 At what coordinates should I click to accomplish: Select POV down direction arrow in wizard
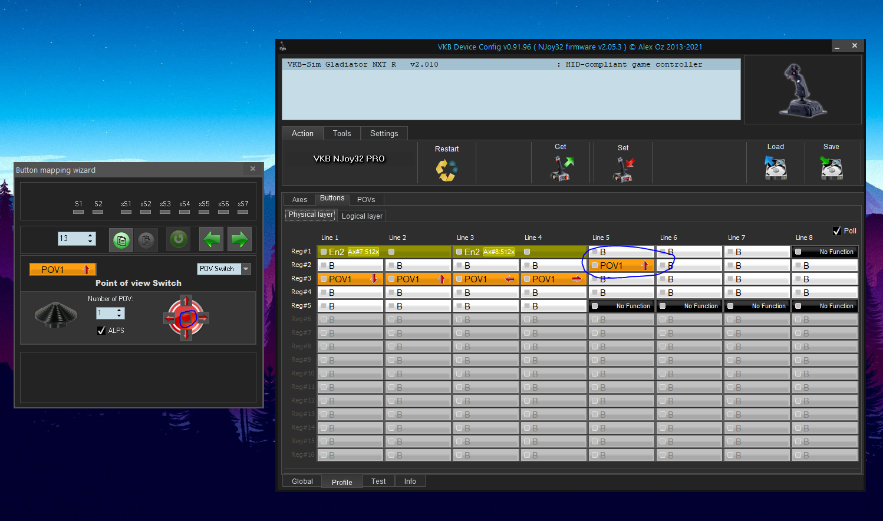pos(186,334)
